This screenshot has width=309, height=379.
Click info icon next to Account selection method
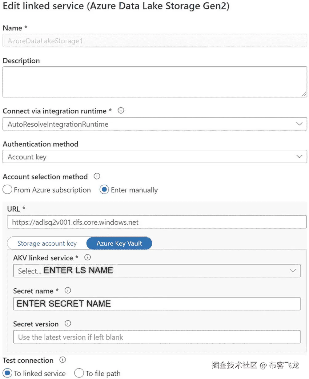tap(97, 176)
